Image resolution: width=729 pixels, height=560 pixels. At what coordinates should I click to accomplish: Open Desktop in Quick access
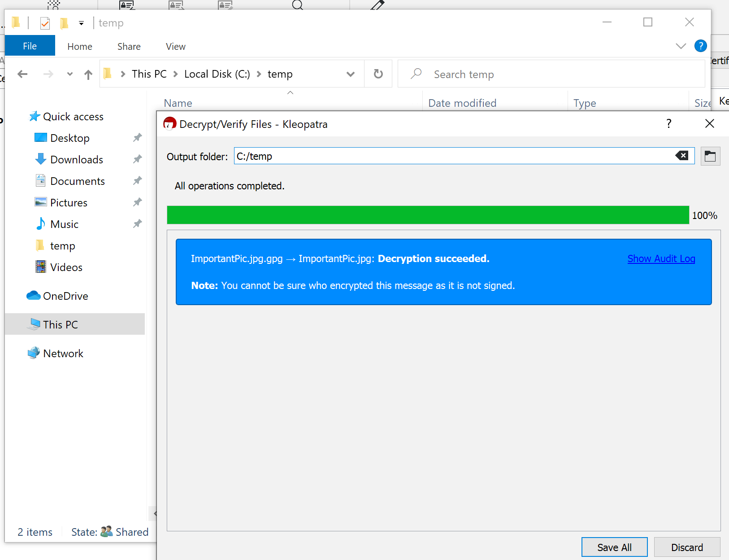point(62,138)
